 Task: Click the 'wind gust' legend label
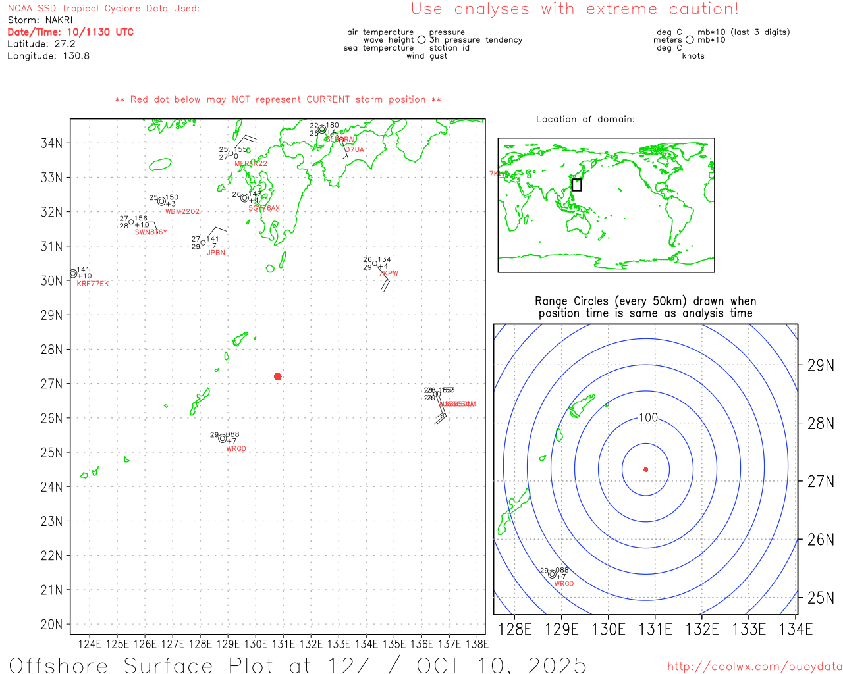(x=427, y=56)
